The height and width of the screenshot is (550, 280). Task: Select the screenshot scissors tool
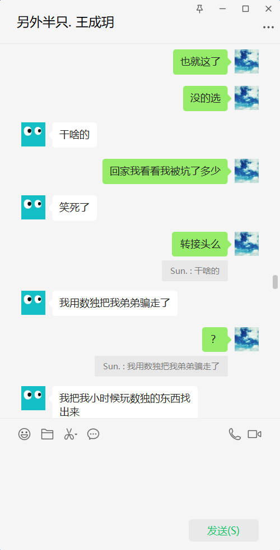pos(68,434)
